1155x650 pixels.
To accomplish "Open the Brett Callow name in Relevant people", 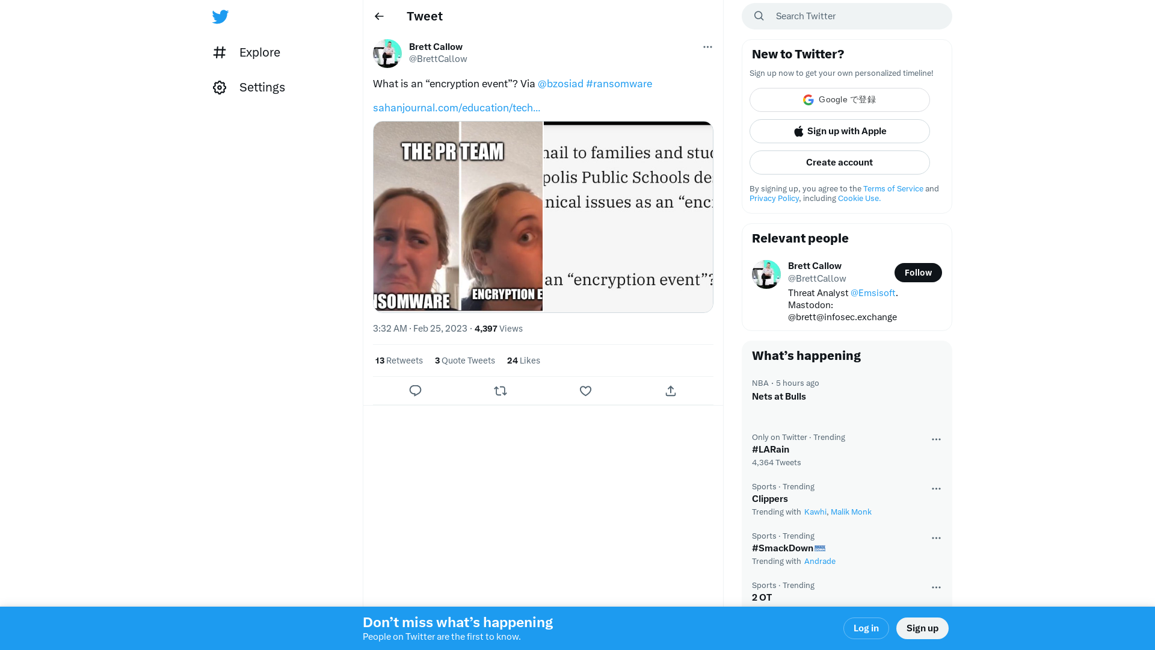I will pyautogui.click(x=815, y=266).
